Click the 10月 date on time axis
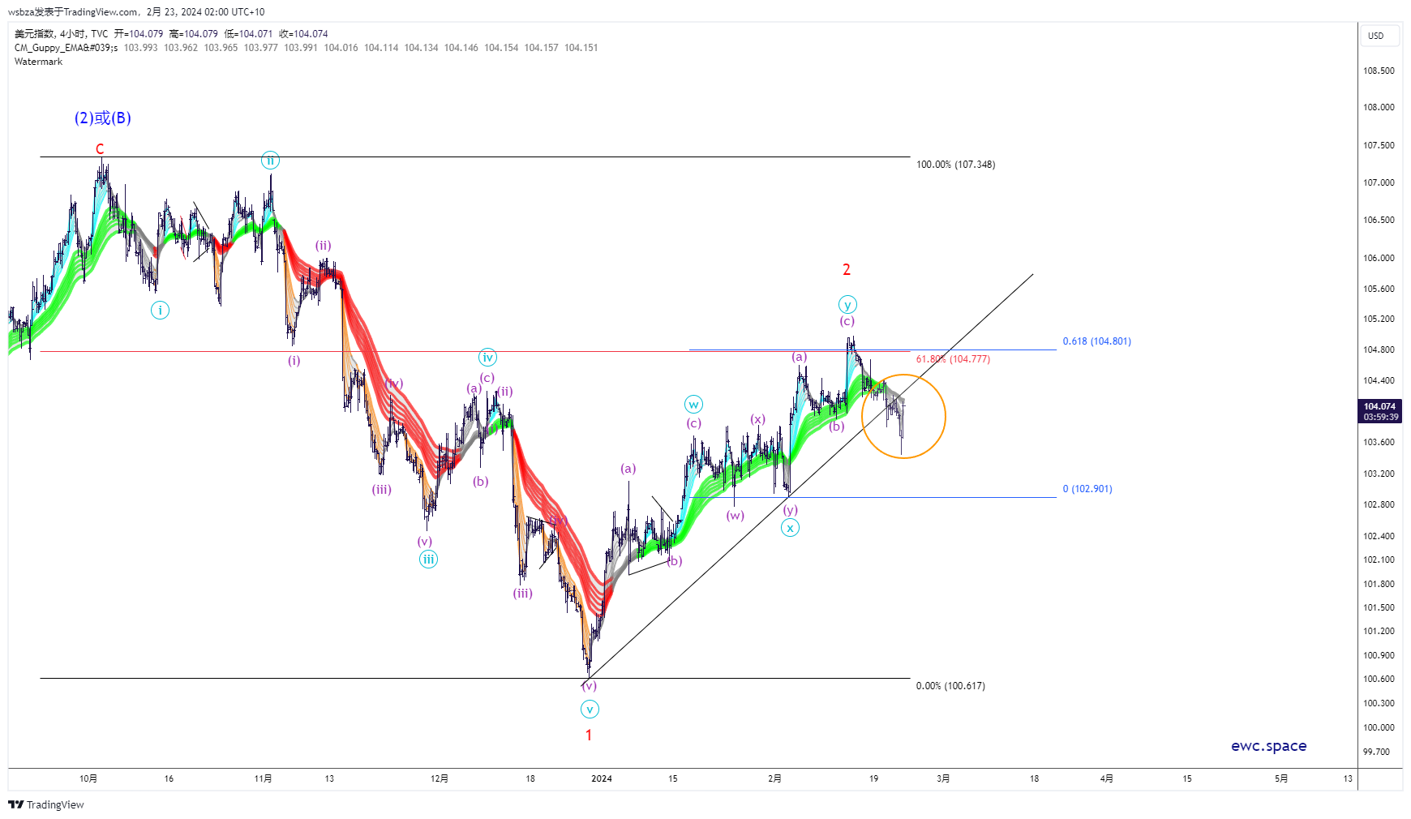The height and width of the screenshot is (819, 1411). [x=88, y=778]
